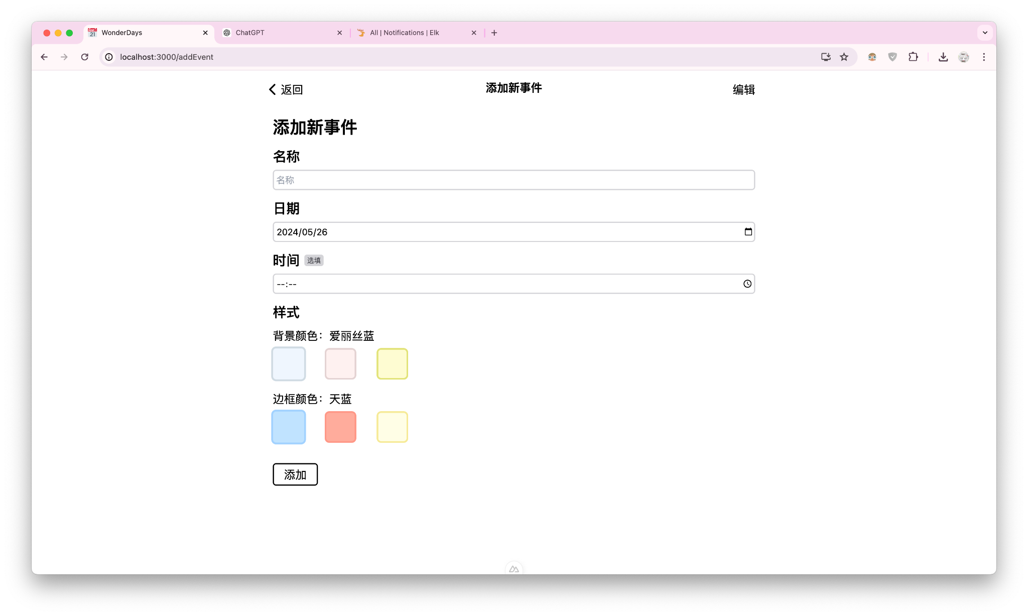Open Chrome's three-dot menu
The width and height of the screenshot is (1028, 616).
(x=984, y=57)
